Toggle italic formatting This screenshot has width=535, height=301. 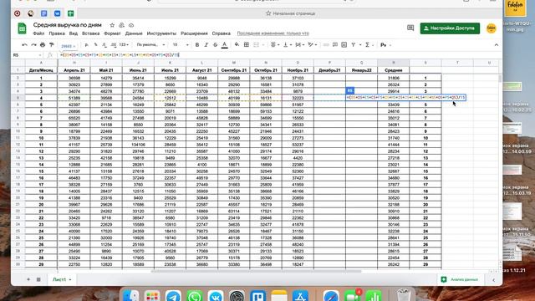click(206, 44)
